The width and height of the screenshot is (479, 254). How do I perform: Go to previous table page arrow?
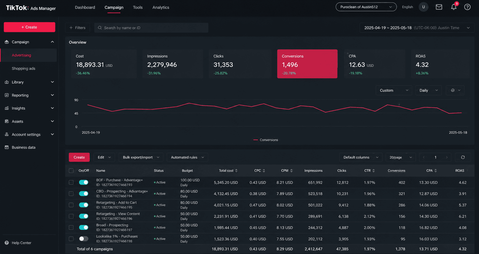tap(424, 157)
